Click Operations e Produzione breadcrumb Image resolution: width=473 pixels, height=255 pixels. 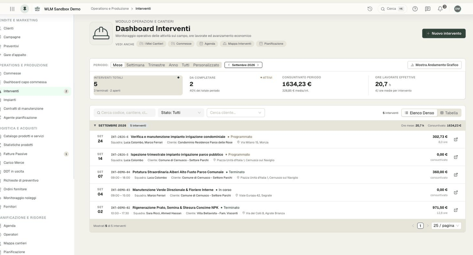[110, 9]
